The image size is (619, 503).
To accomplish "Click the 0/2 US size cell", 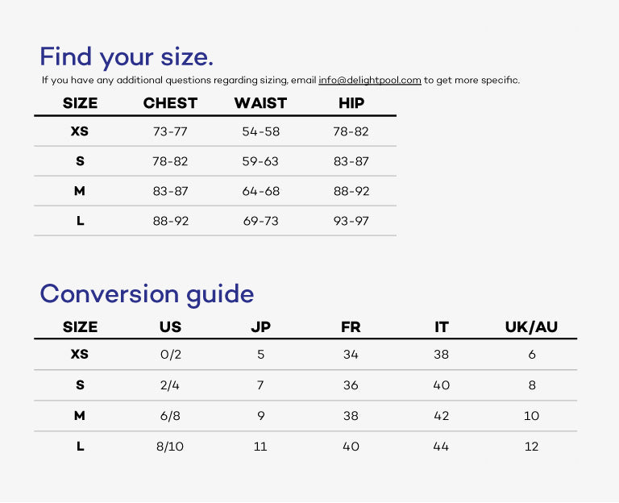I will (170, 355).
